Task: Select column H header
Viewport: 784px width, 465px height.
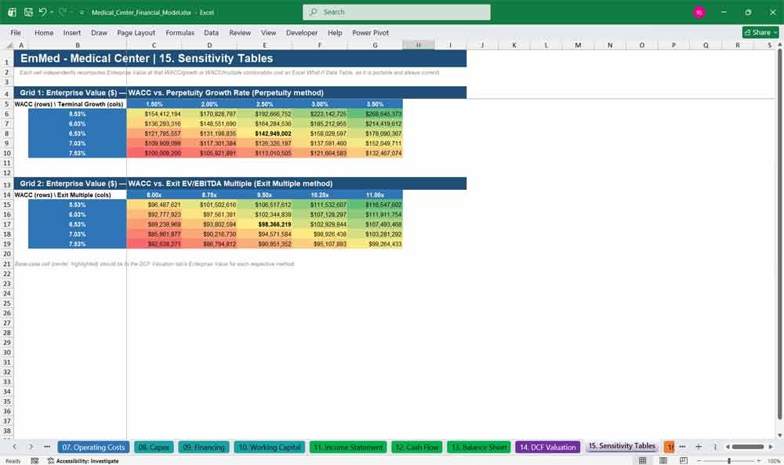Action: [x=419, y=45]
